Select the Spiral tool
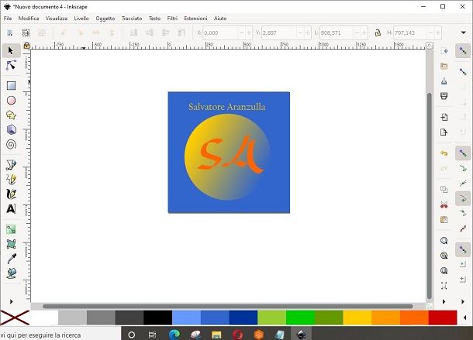The image size is (473, 340). point(11,144)
